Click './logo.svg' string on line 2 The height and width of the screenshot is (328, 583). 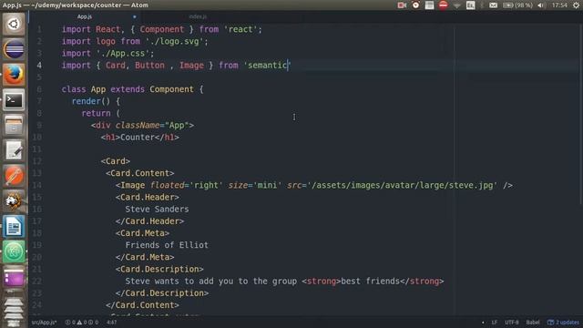(x=174, y=42)
